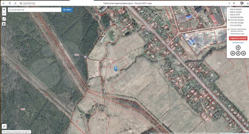Click the red Поделиться ссылкой button

coord(238,38)
